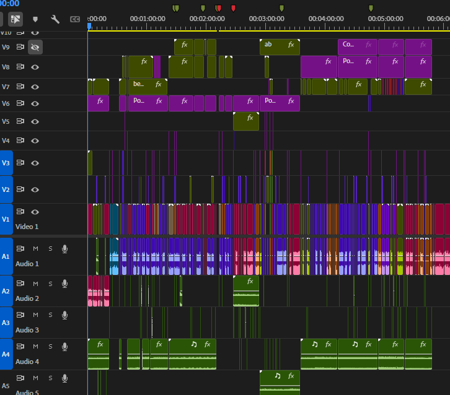Solo Audio 4 with S button
This screenshot has height=395, width=450.
pyautogui.click(x=50, y=346)
